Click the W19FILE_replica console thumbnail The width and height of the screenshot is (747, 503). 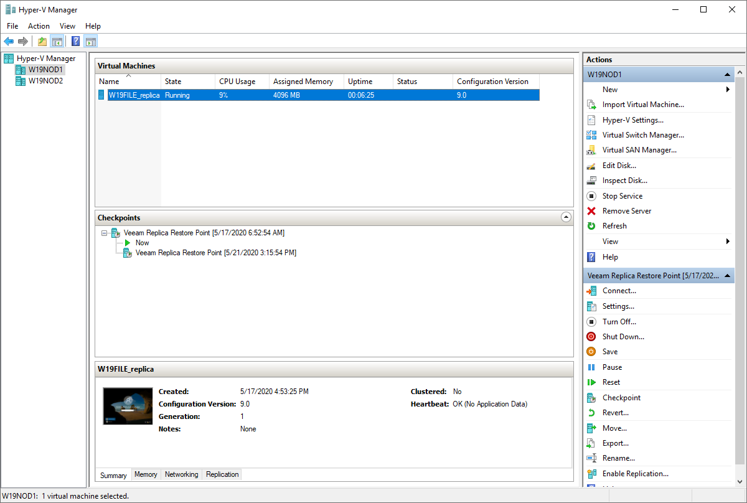click(x=128, y=406)
